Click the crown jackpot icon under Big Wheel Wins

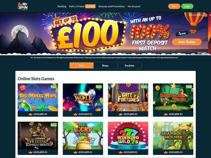pos(30,114)
